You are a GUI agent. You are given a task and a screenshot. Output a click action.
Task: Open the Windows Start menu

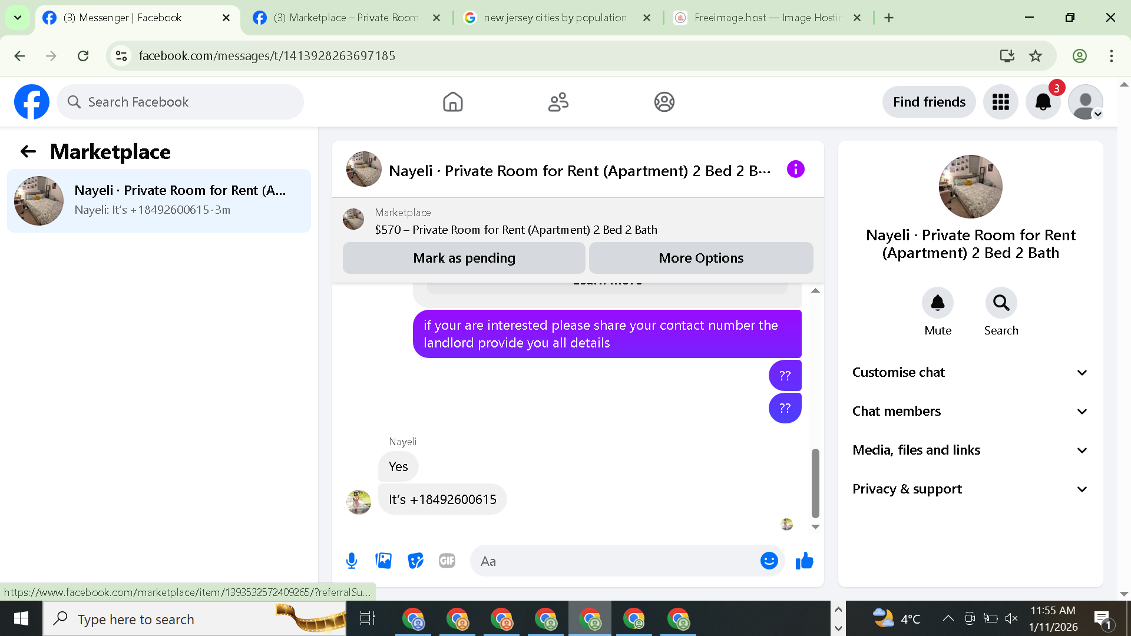(21, 619)
